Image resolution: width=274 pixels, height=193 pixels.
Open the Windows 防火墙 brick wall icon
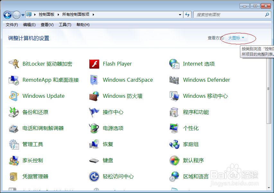[x=94, y=96]
